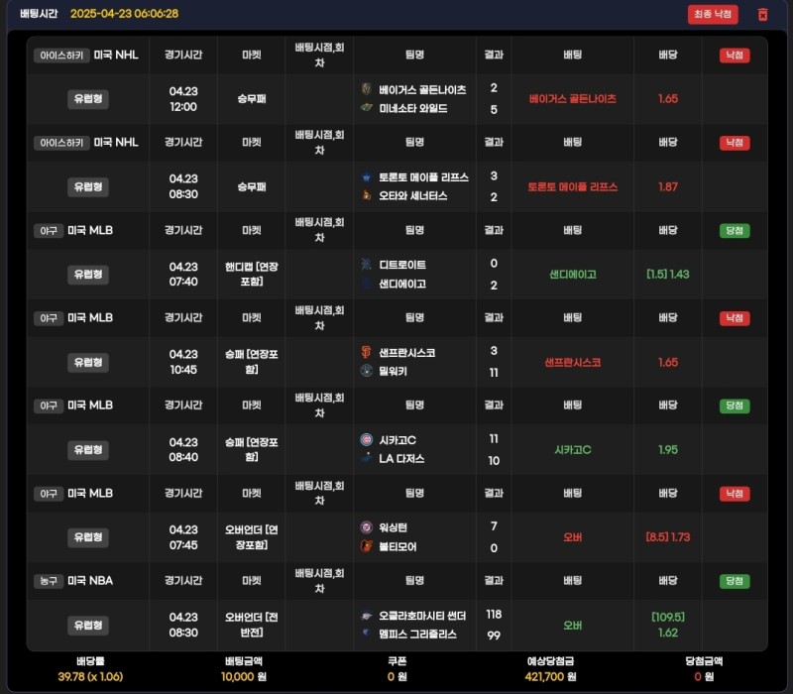
Task: Click green 시카고C bet pick text
Action: coord(572,450)
